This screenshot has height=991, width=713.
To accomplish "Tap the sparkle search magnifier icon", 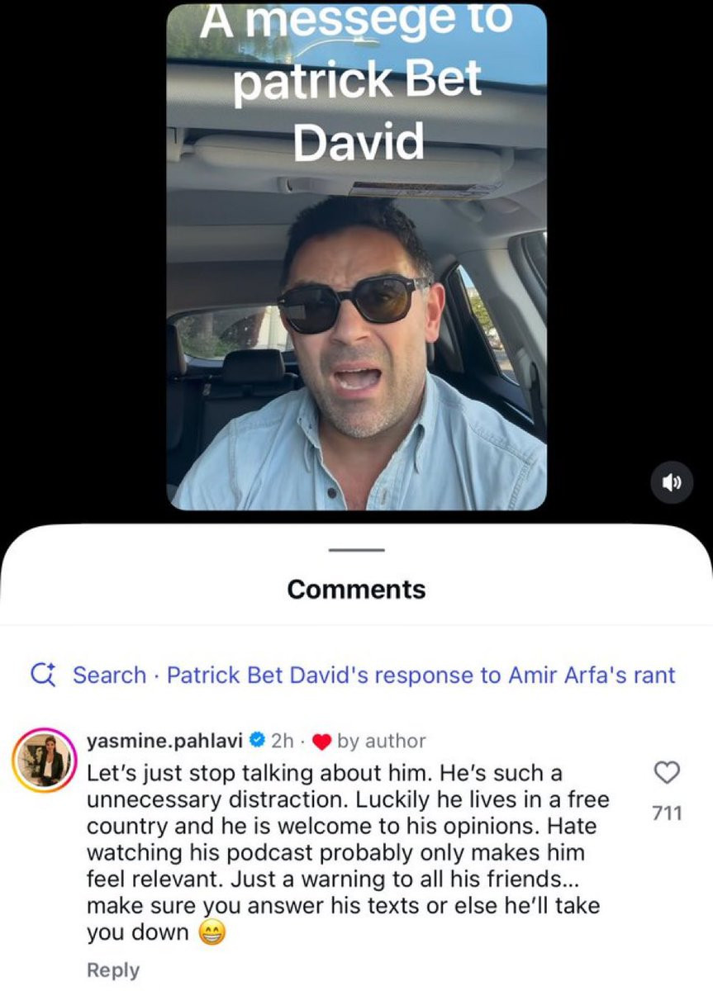I will [42, 675].
